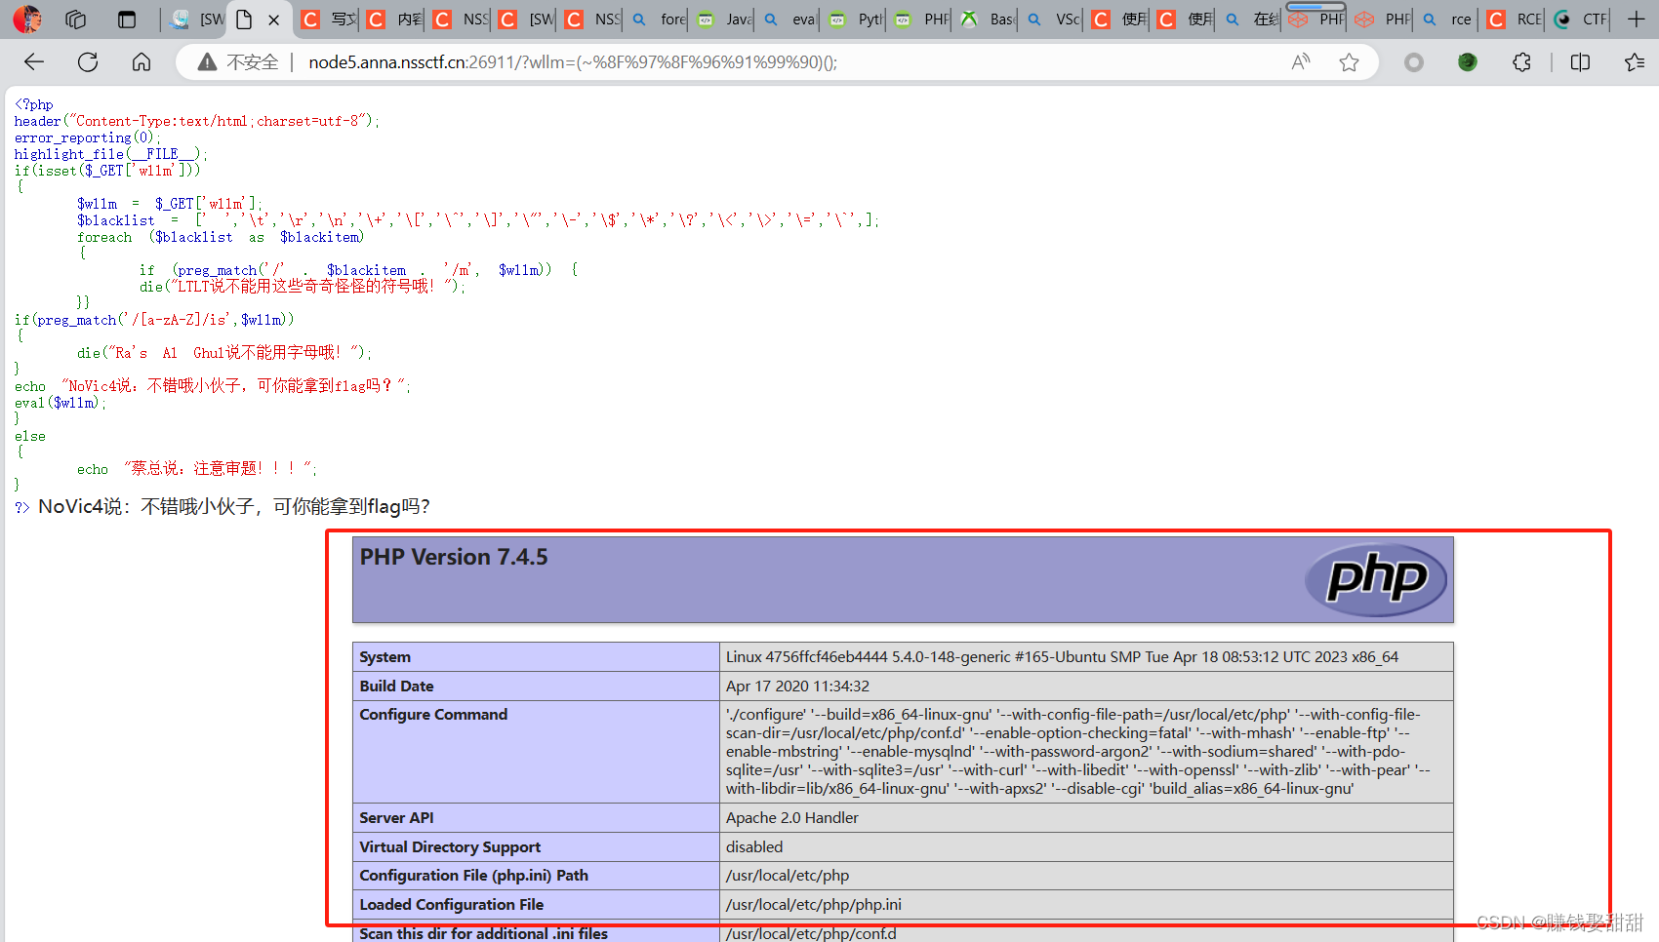Screen dimensions: 1659x942
Task: Click the Back navigation arrow
Action: pyautogui.click(x=33, y=61)
